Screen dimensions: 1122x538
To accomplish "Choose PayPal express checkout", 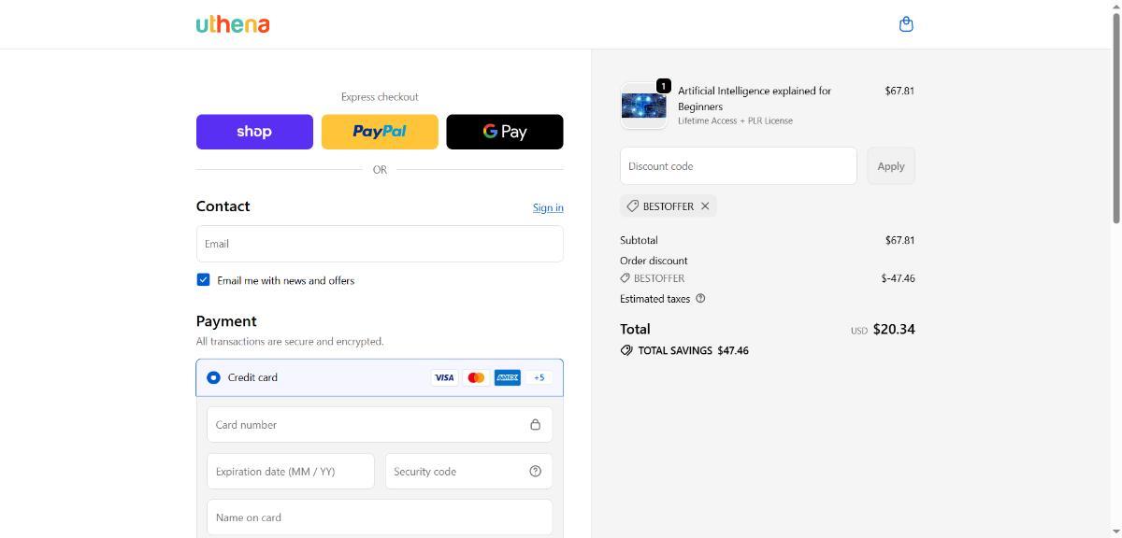I will 380,132.
